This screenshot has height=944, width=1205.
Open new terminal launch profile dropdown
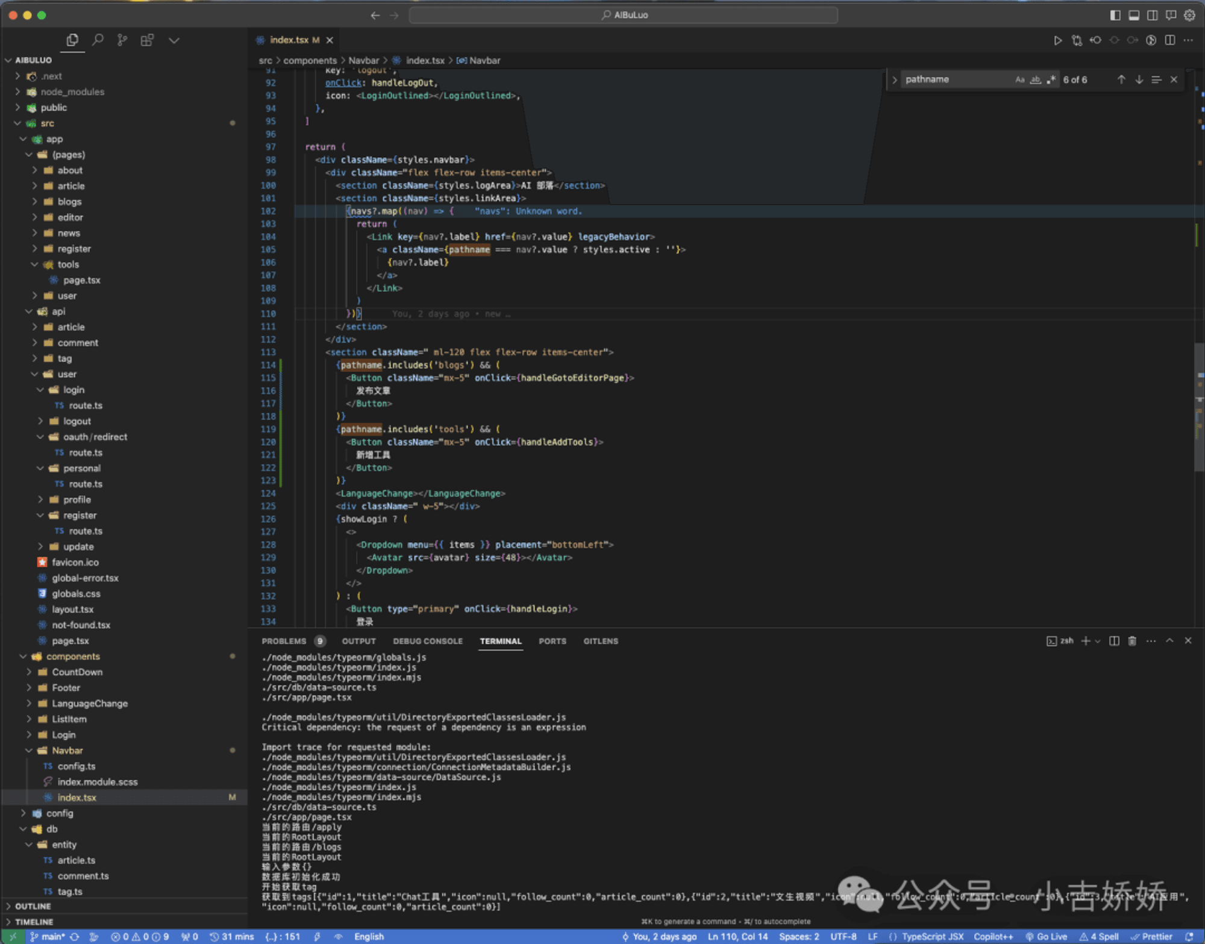[1098, 641]
